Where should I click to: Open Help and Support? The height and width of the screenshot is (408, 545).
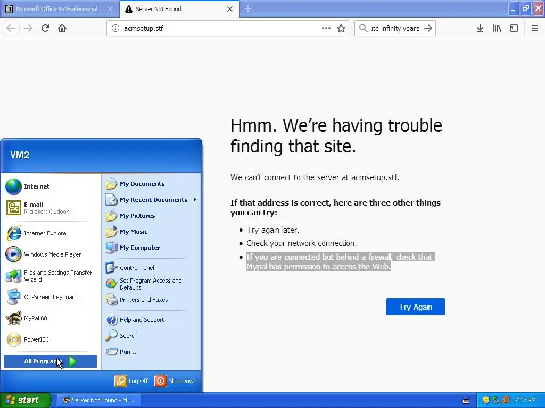pos(152,320)
